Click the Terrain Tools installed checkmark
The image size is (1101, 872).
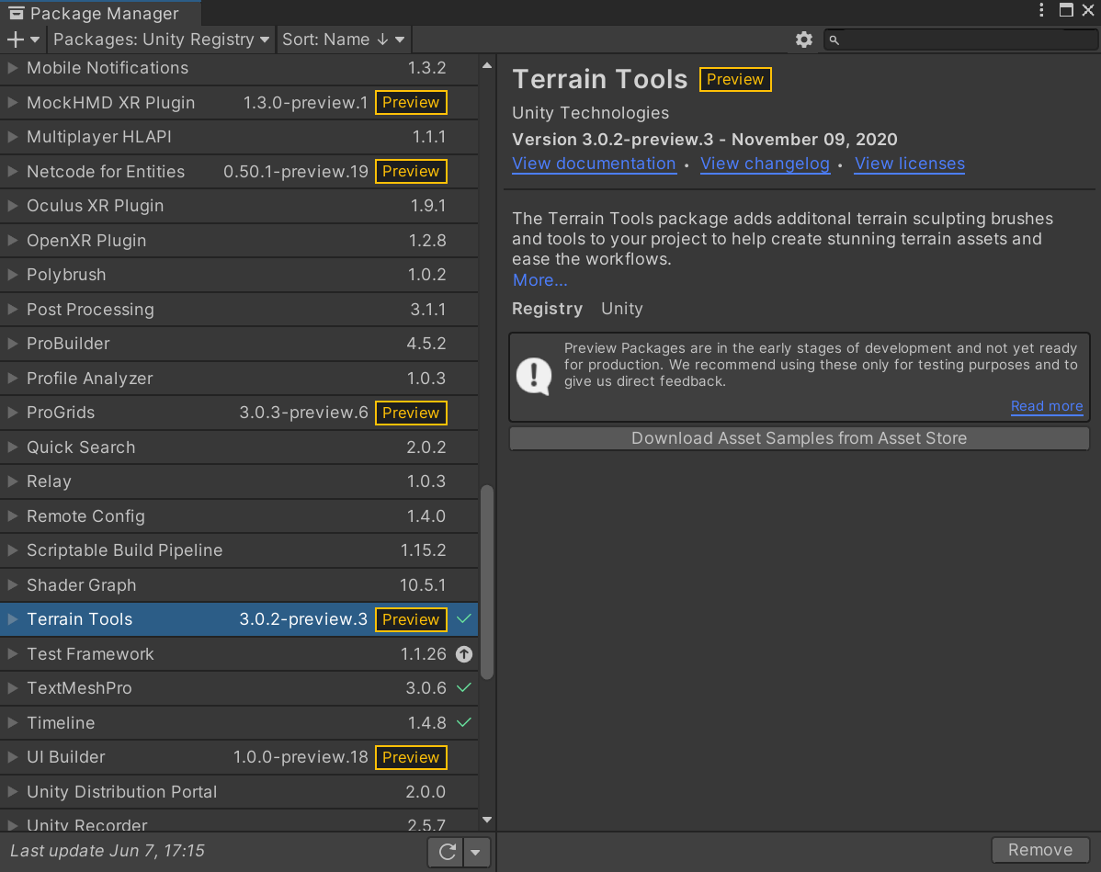[x=464, y=618]
